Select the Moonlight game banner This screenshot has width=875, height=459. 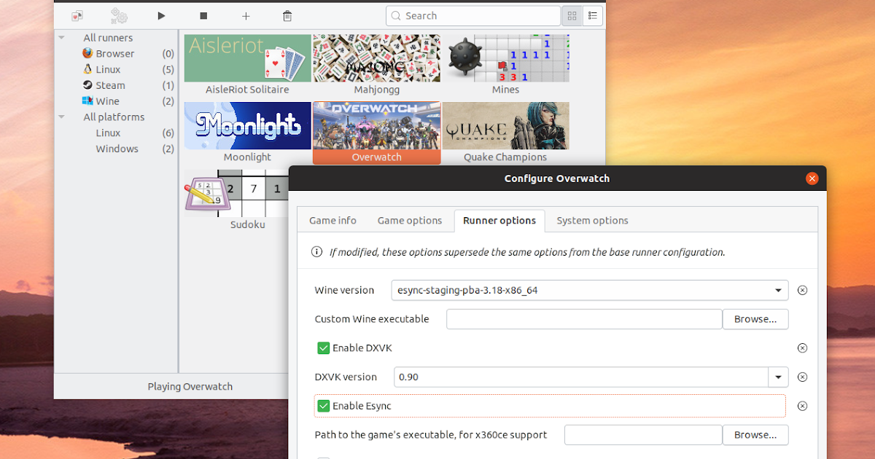point(247,125)
